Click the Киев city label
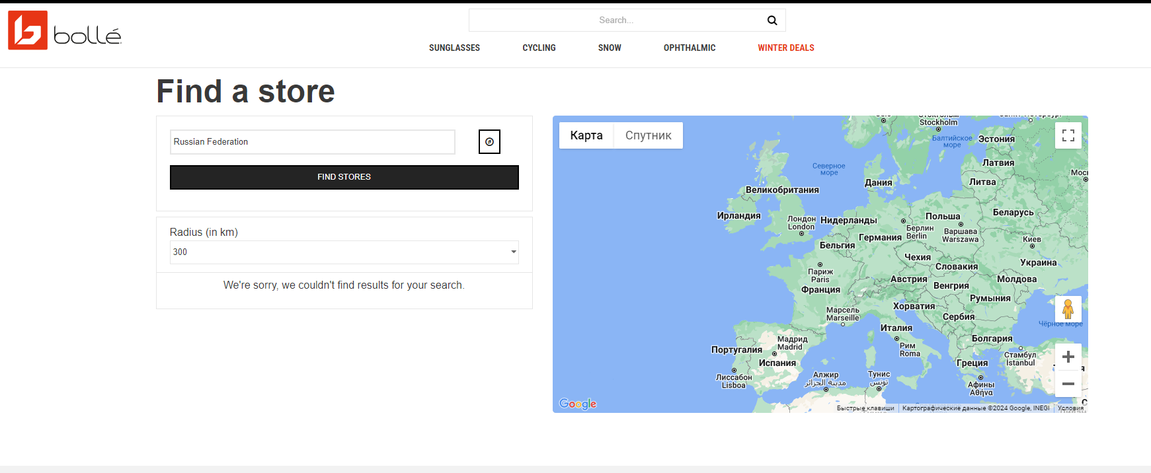This screenshot has height=473, width=1151. [1031, 240]
